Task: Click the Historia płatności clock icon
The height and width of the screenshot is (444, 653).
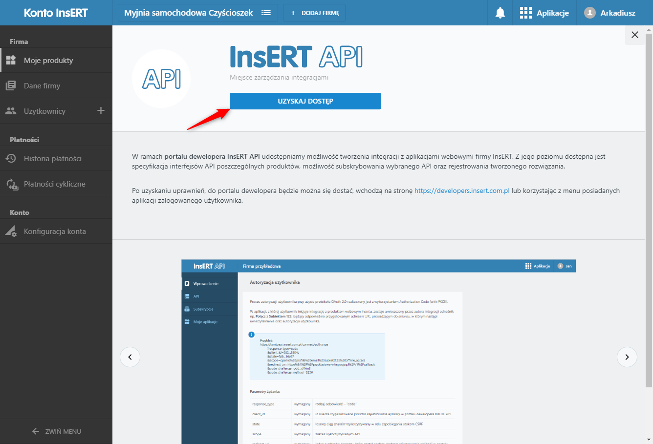Action: [x=11, y=159]
